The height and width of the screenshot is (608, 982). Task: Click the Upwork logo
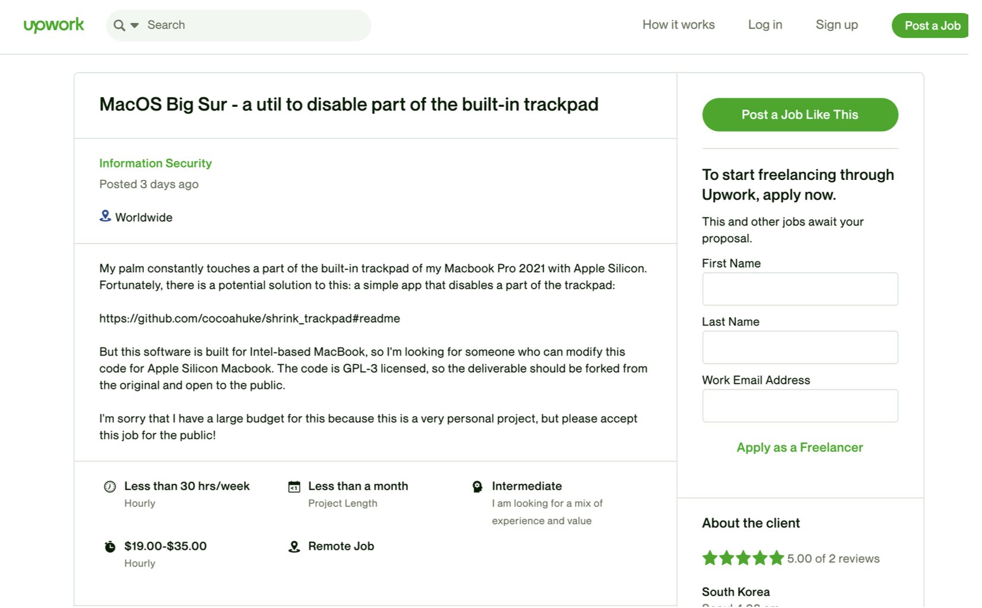click(x=53, y=25)
